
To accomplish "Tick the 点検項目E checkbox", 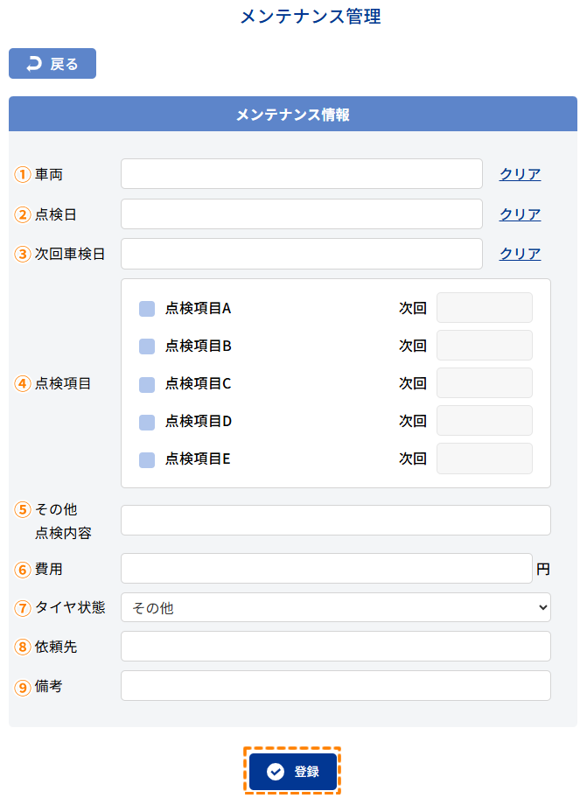I will click(147, 459).
